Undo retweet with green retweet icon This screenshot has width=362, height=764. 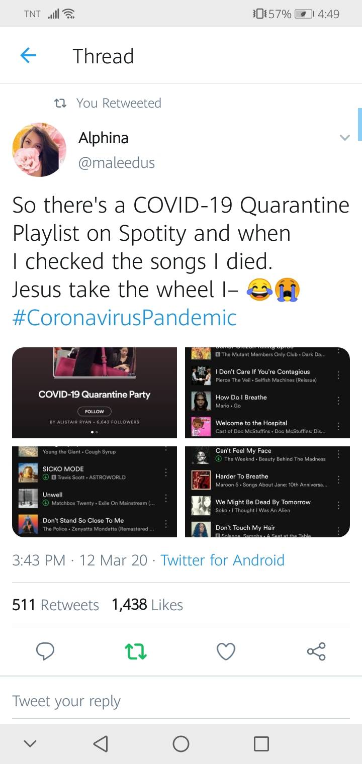click(135, 651)
